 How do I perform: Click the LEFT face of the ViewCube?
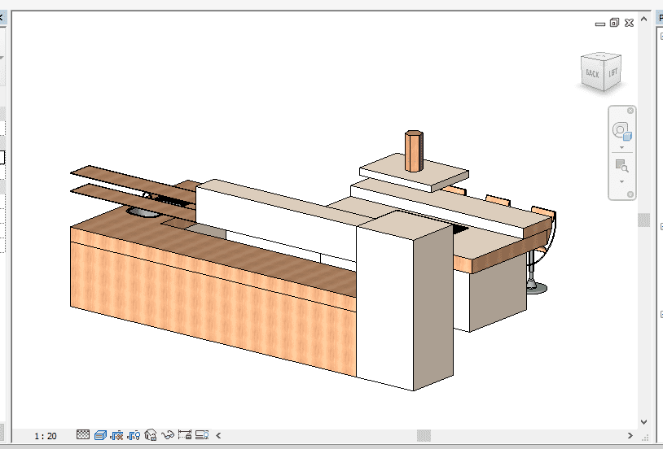[x=613, y=72]
